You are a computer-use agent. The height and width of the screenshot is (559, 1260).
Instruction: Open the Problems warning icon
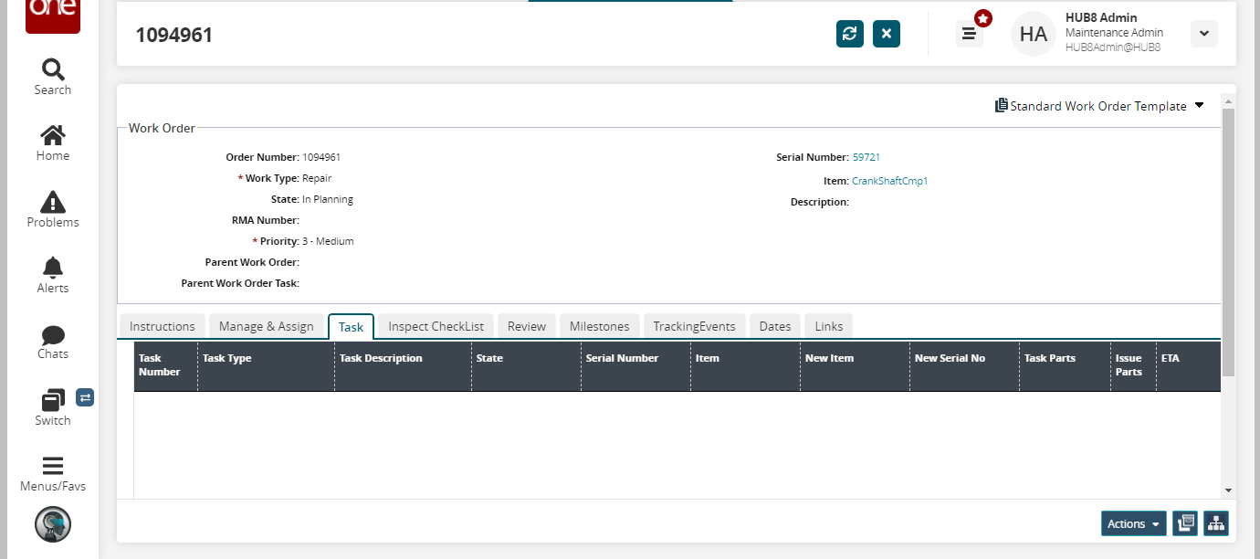click(x=53, y=202)
